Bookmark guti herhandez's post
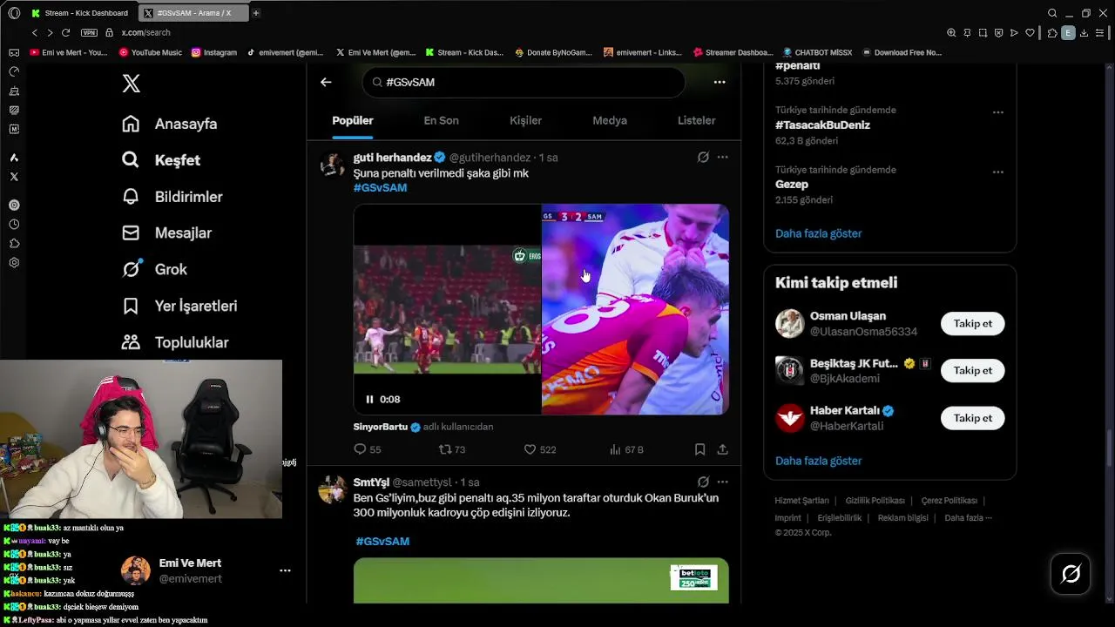This screenshot has height=627, width=1115. (699, 450)
